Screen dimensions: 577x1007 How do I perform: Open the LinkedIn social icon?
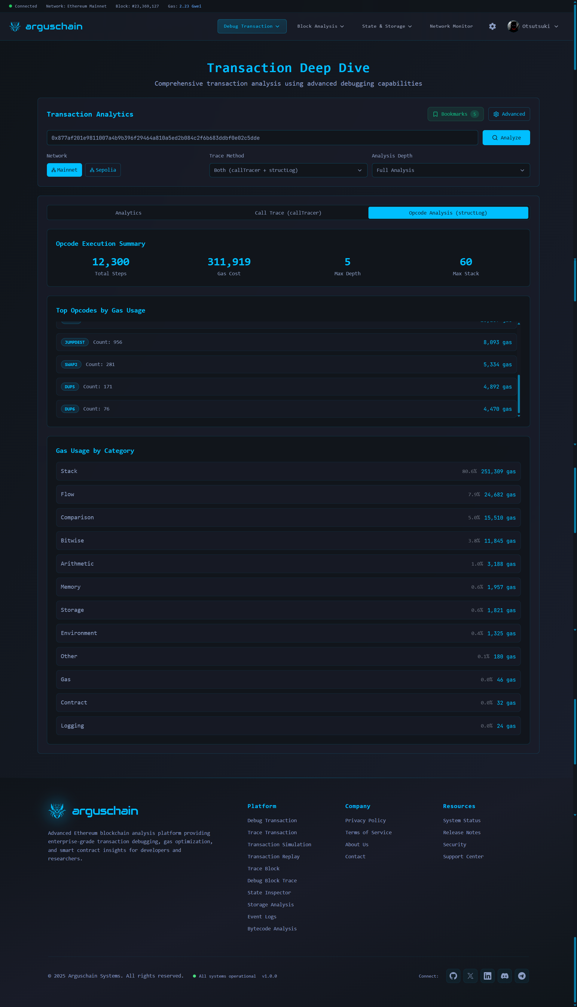[487, 976]
